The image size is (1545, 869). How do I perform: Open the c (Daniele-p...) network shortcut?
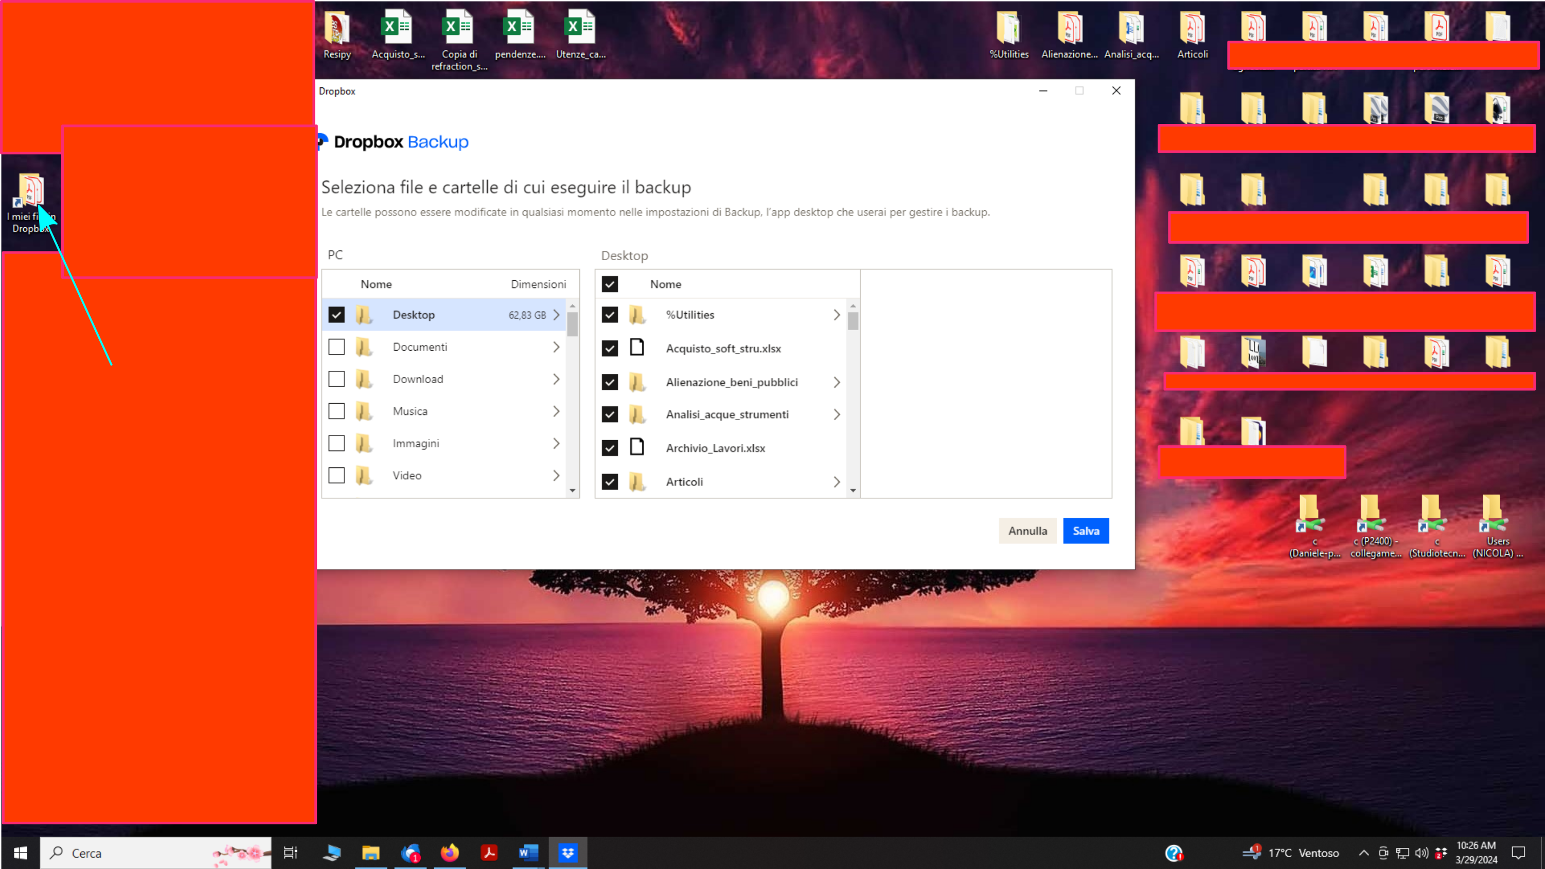click(1315, 526)
